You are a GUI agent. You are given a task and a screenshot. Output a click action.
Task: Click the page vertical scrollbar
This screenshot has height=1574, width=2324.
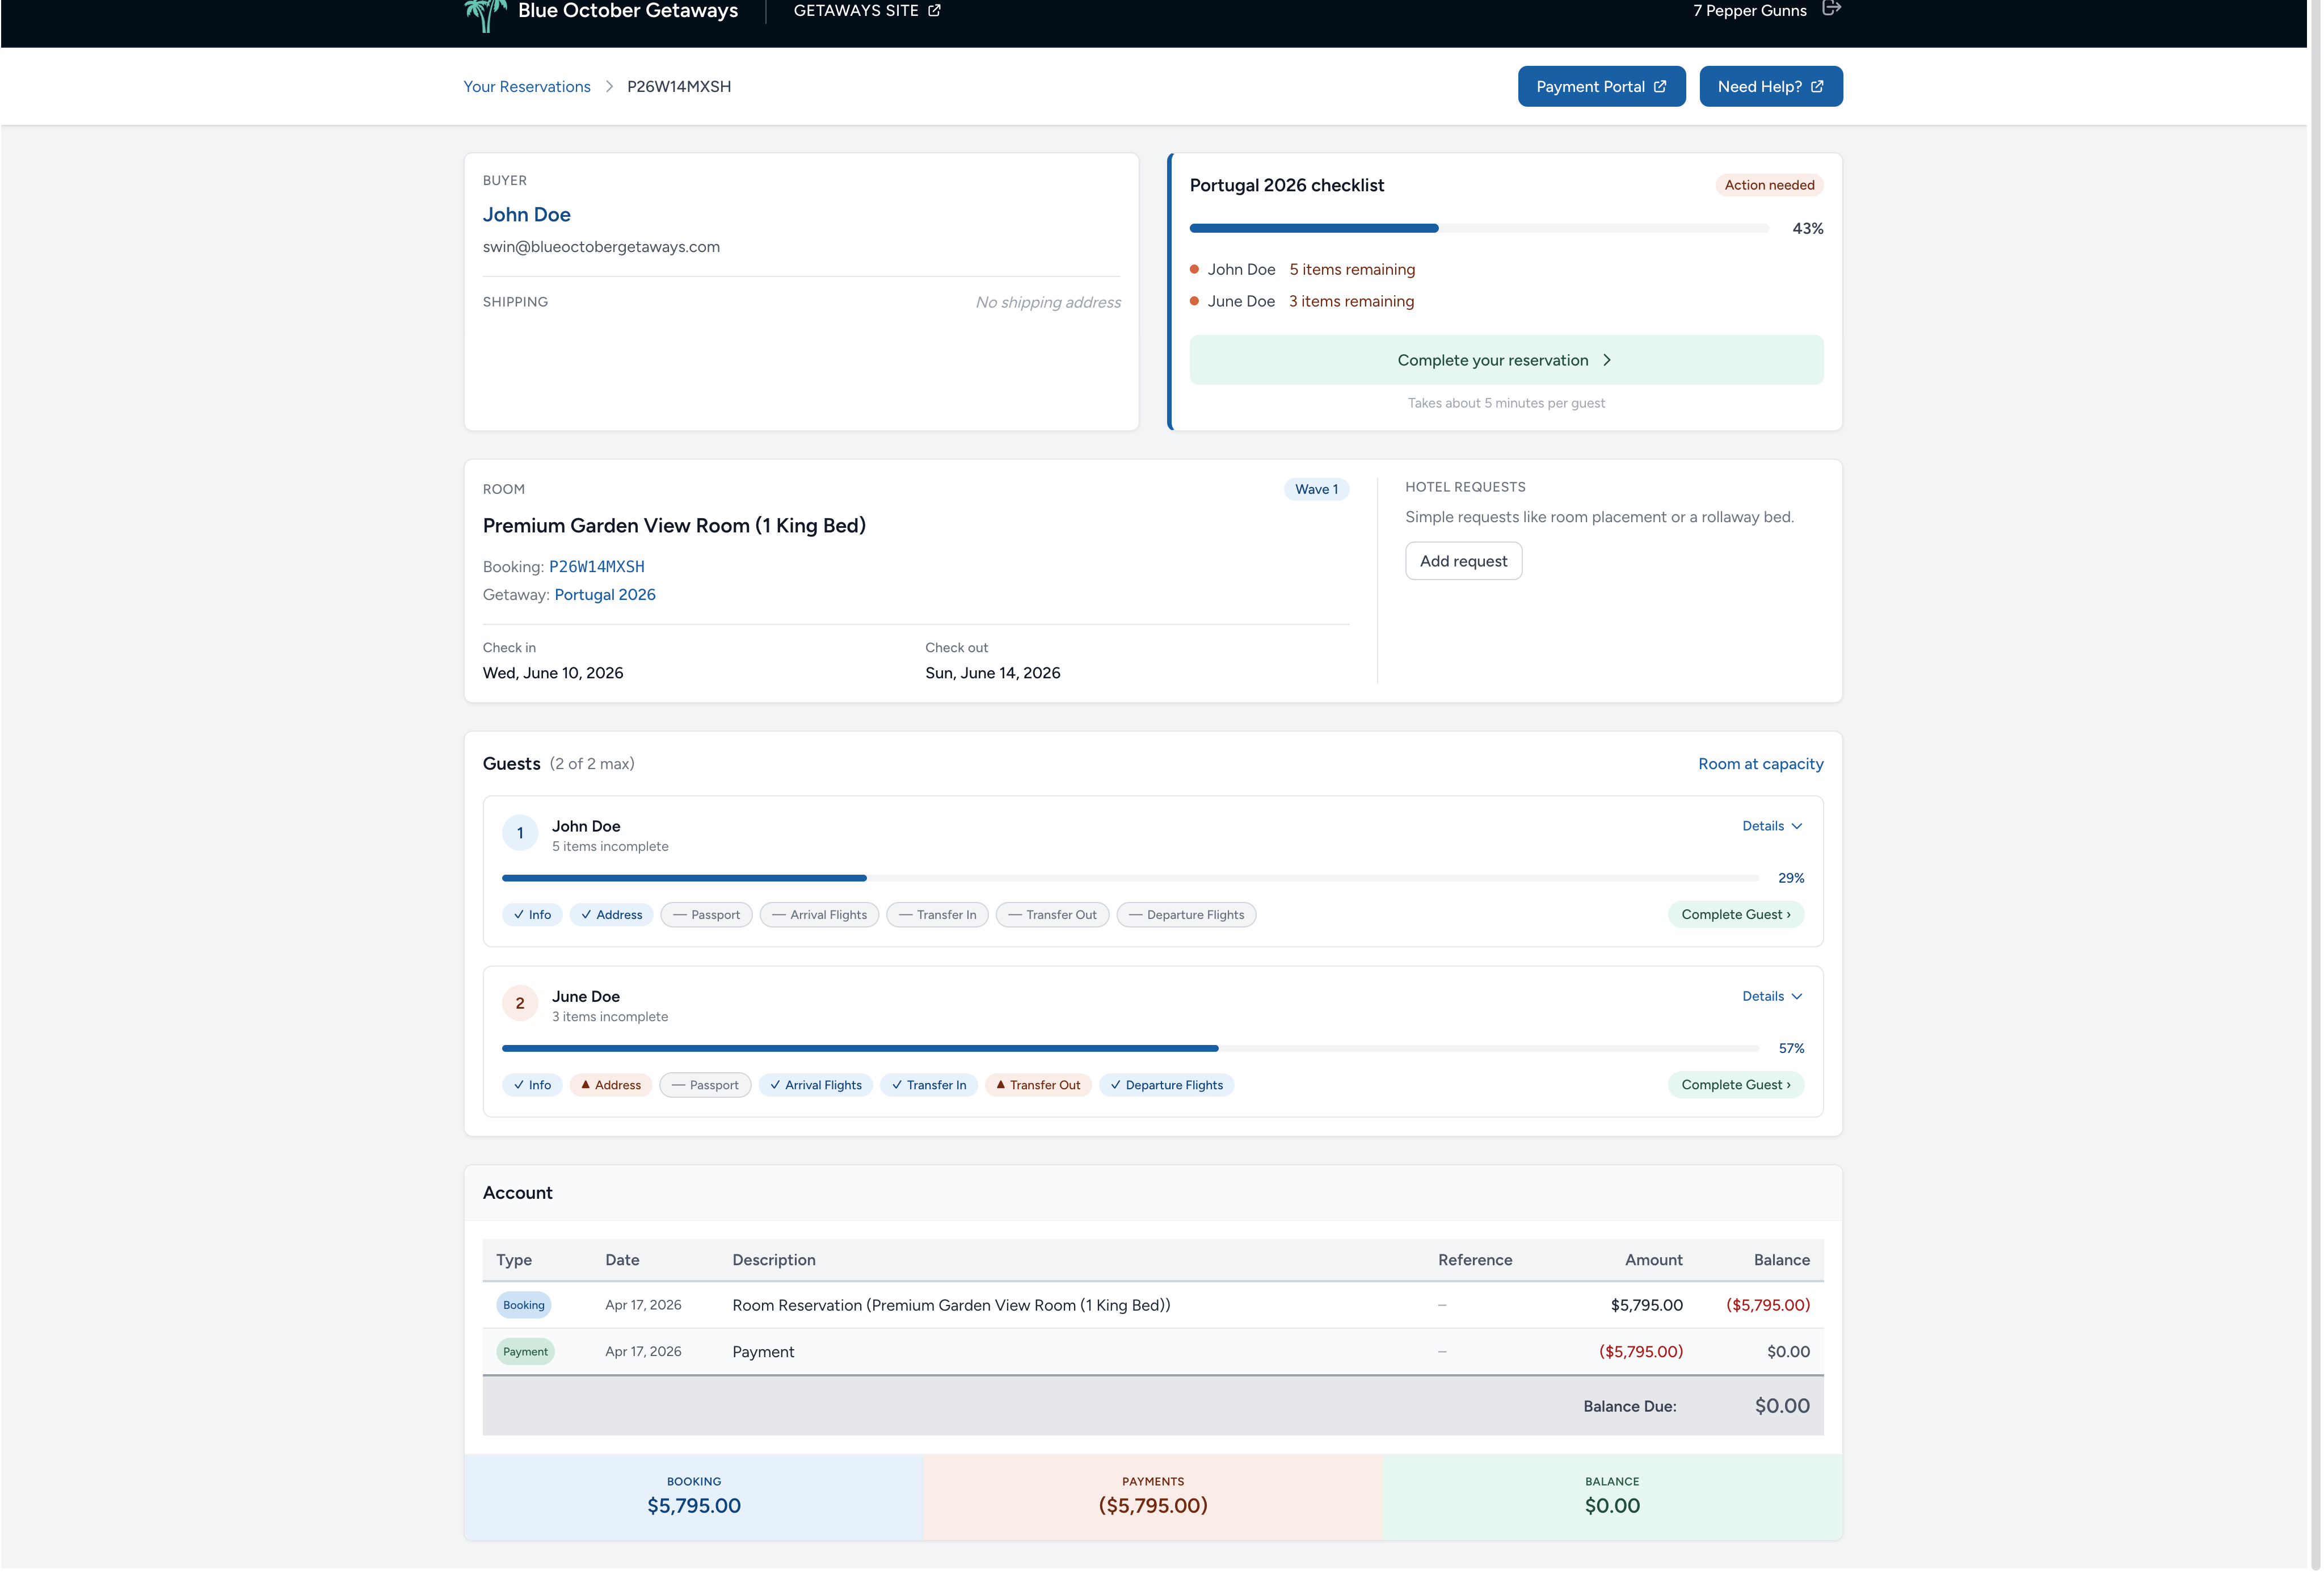tap(2314, 787)
